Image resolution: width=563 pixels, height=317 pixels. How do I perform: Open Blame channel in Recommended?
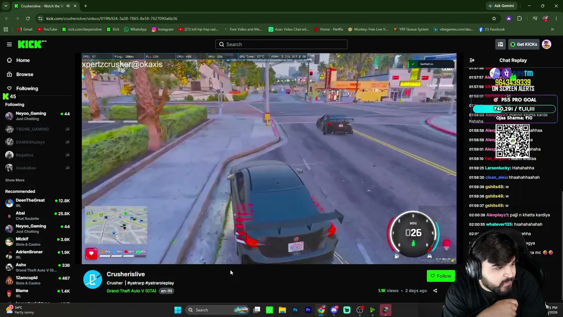[37, 294]
